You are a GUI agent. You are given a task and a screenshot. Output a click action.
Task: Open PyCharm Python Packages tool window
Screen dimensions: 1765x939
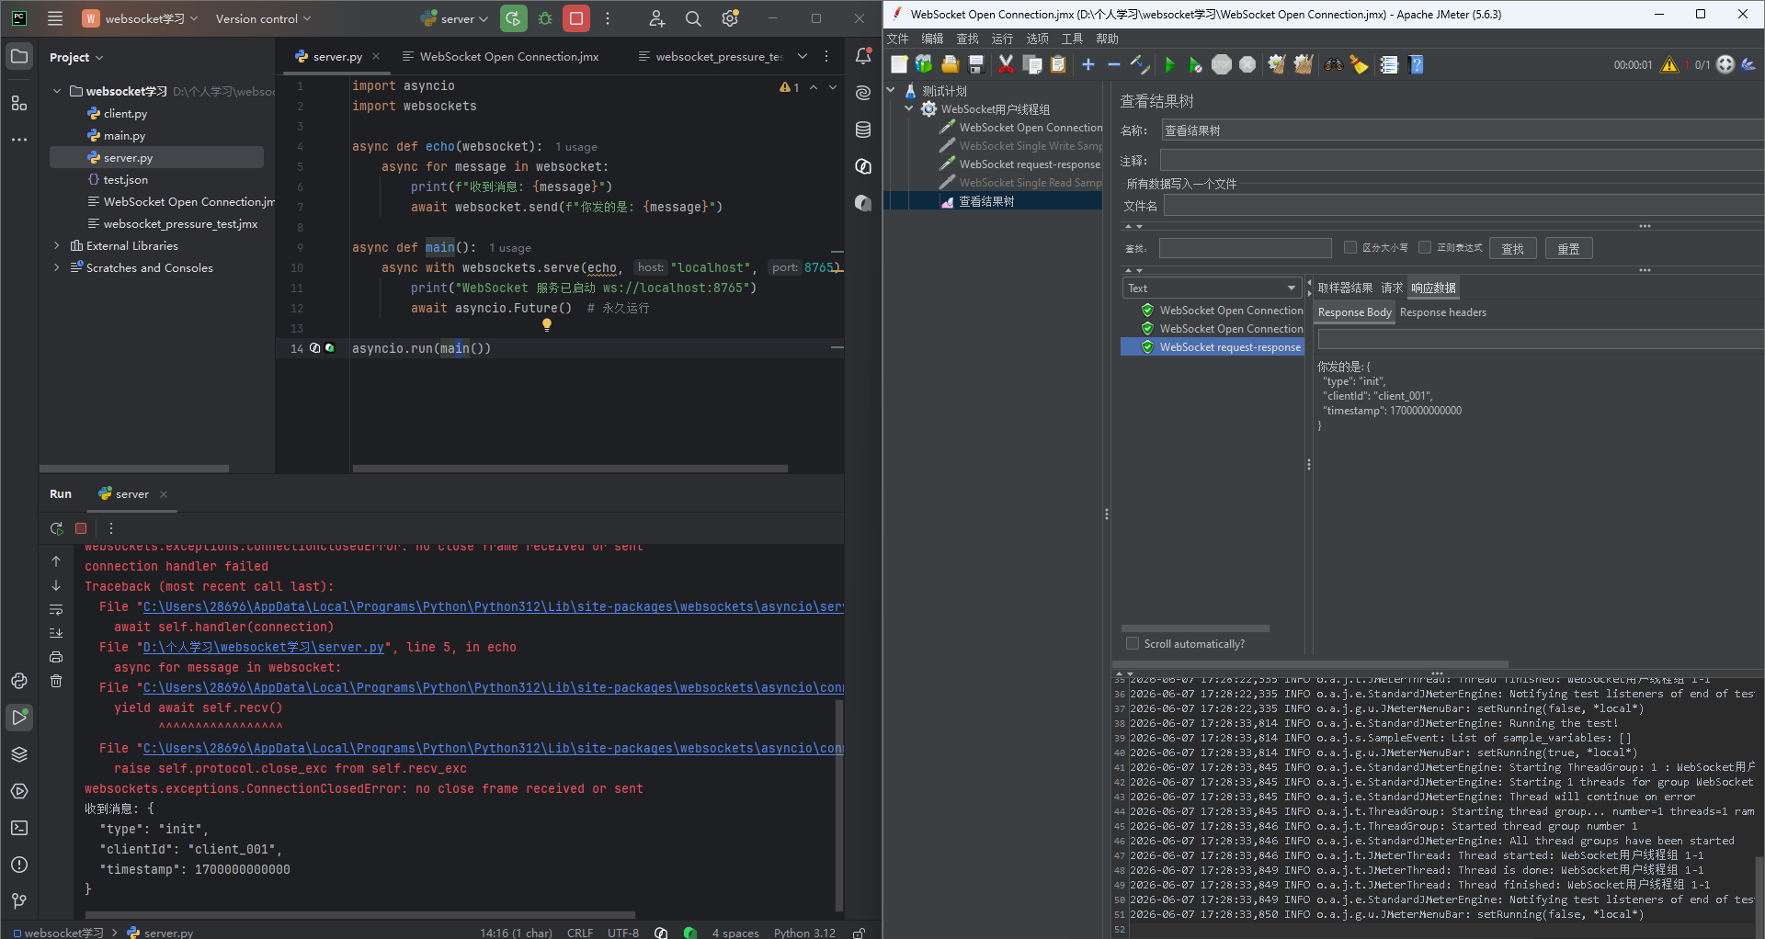(19, 754)
